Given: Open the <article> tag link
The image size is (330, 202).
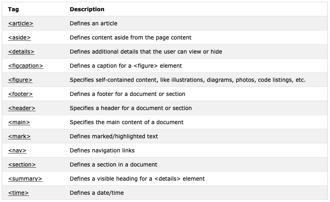Looking at the screenshot, I should [x=21, y=24].
